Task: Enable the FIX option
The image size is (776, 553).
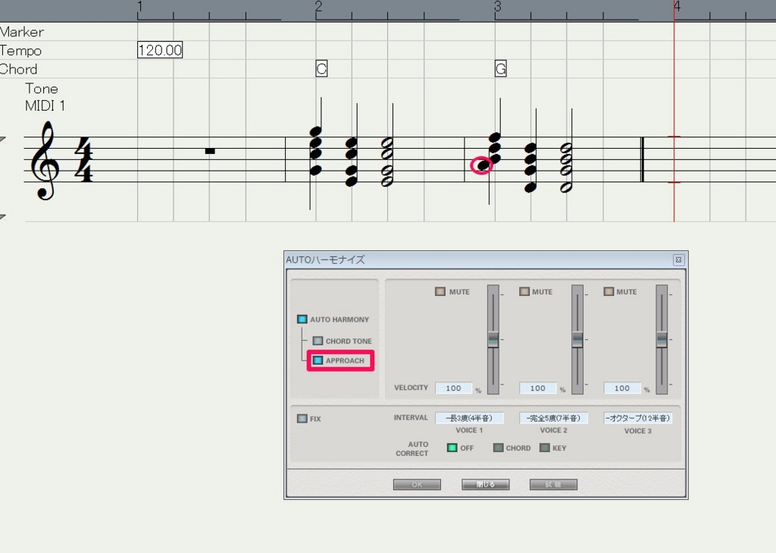Action: click(302, 419)
